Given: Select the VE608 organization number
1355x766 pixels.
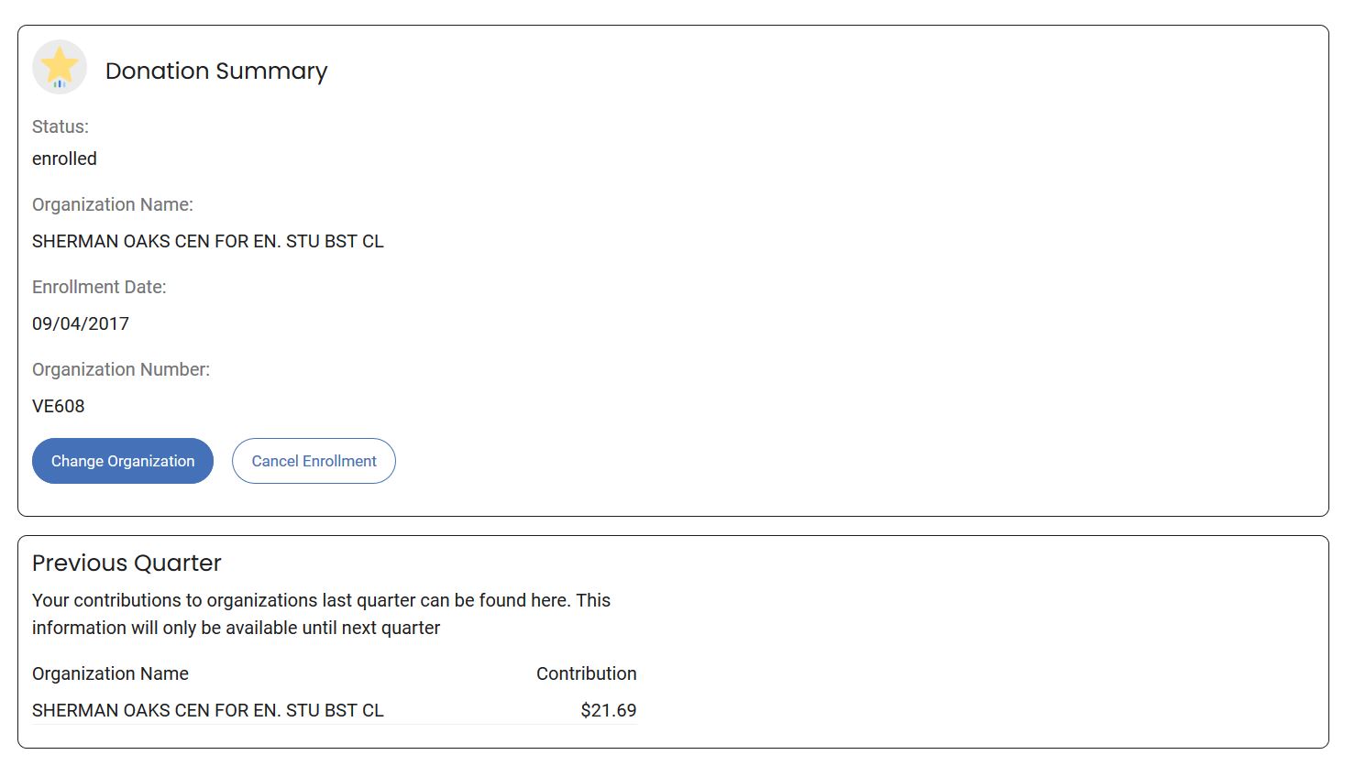Looking at the screenshot, I should 59,406.
